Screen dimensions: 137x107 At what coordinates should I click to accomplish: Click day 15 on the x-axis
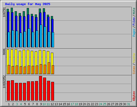point(64,104)
